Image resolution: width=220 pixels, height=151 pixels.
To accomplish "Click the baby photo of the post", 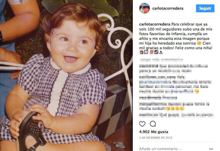I will click(66, 76).
